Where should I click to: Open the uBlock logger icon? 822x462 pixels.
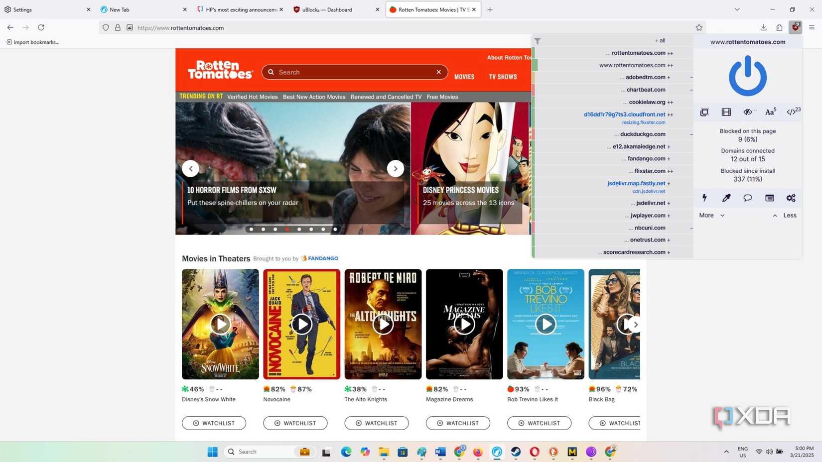(769, 198)
